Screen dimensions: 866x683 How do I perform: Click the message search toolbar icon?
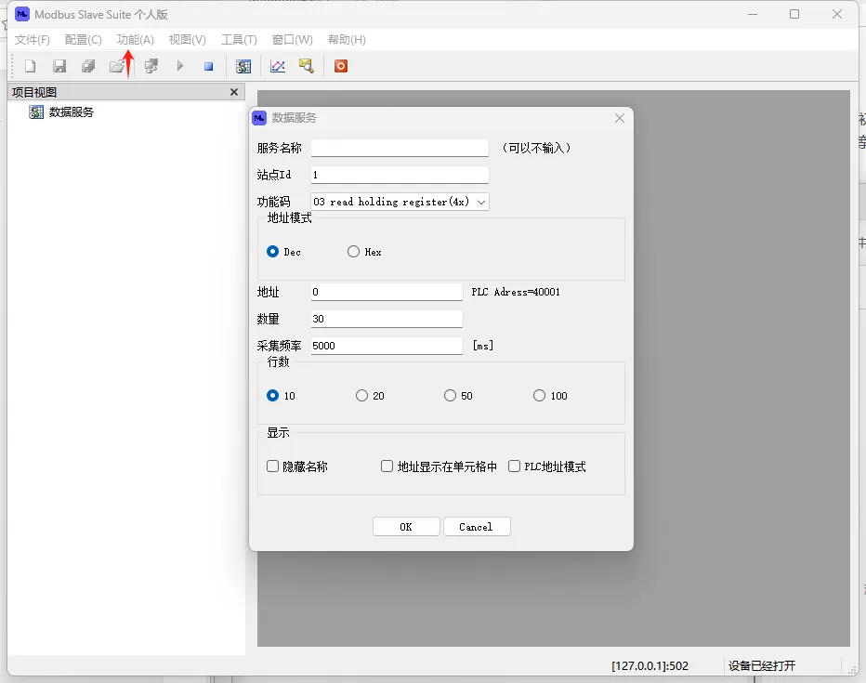pos(306,66)
